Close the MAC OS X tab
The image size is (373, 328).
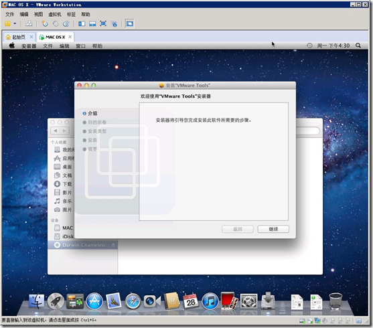point(70,37)
